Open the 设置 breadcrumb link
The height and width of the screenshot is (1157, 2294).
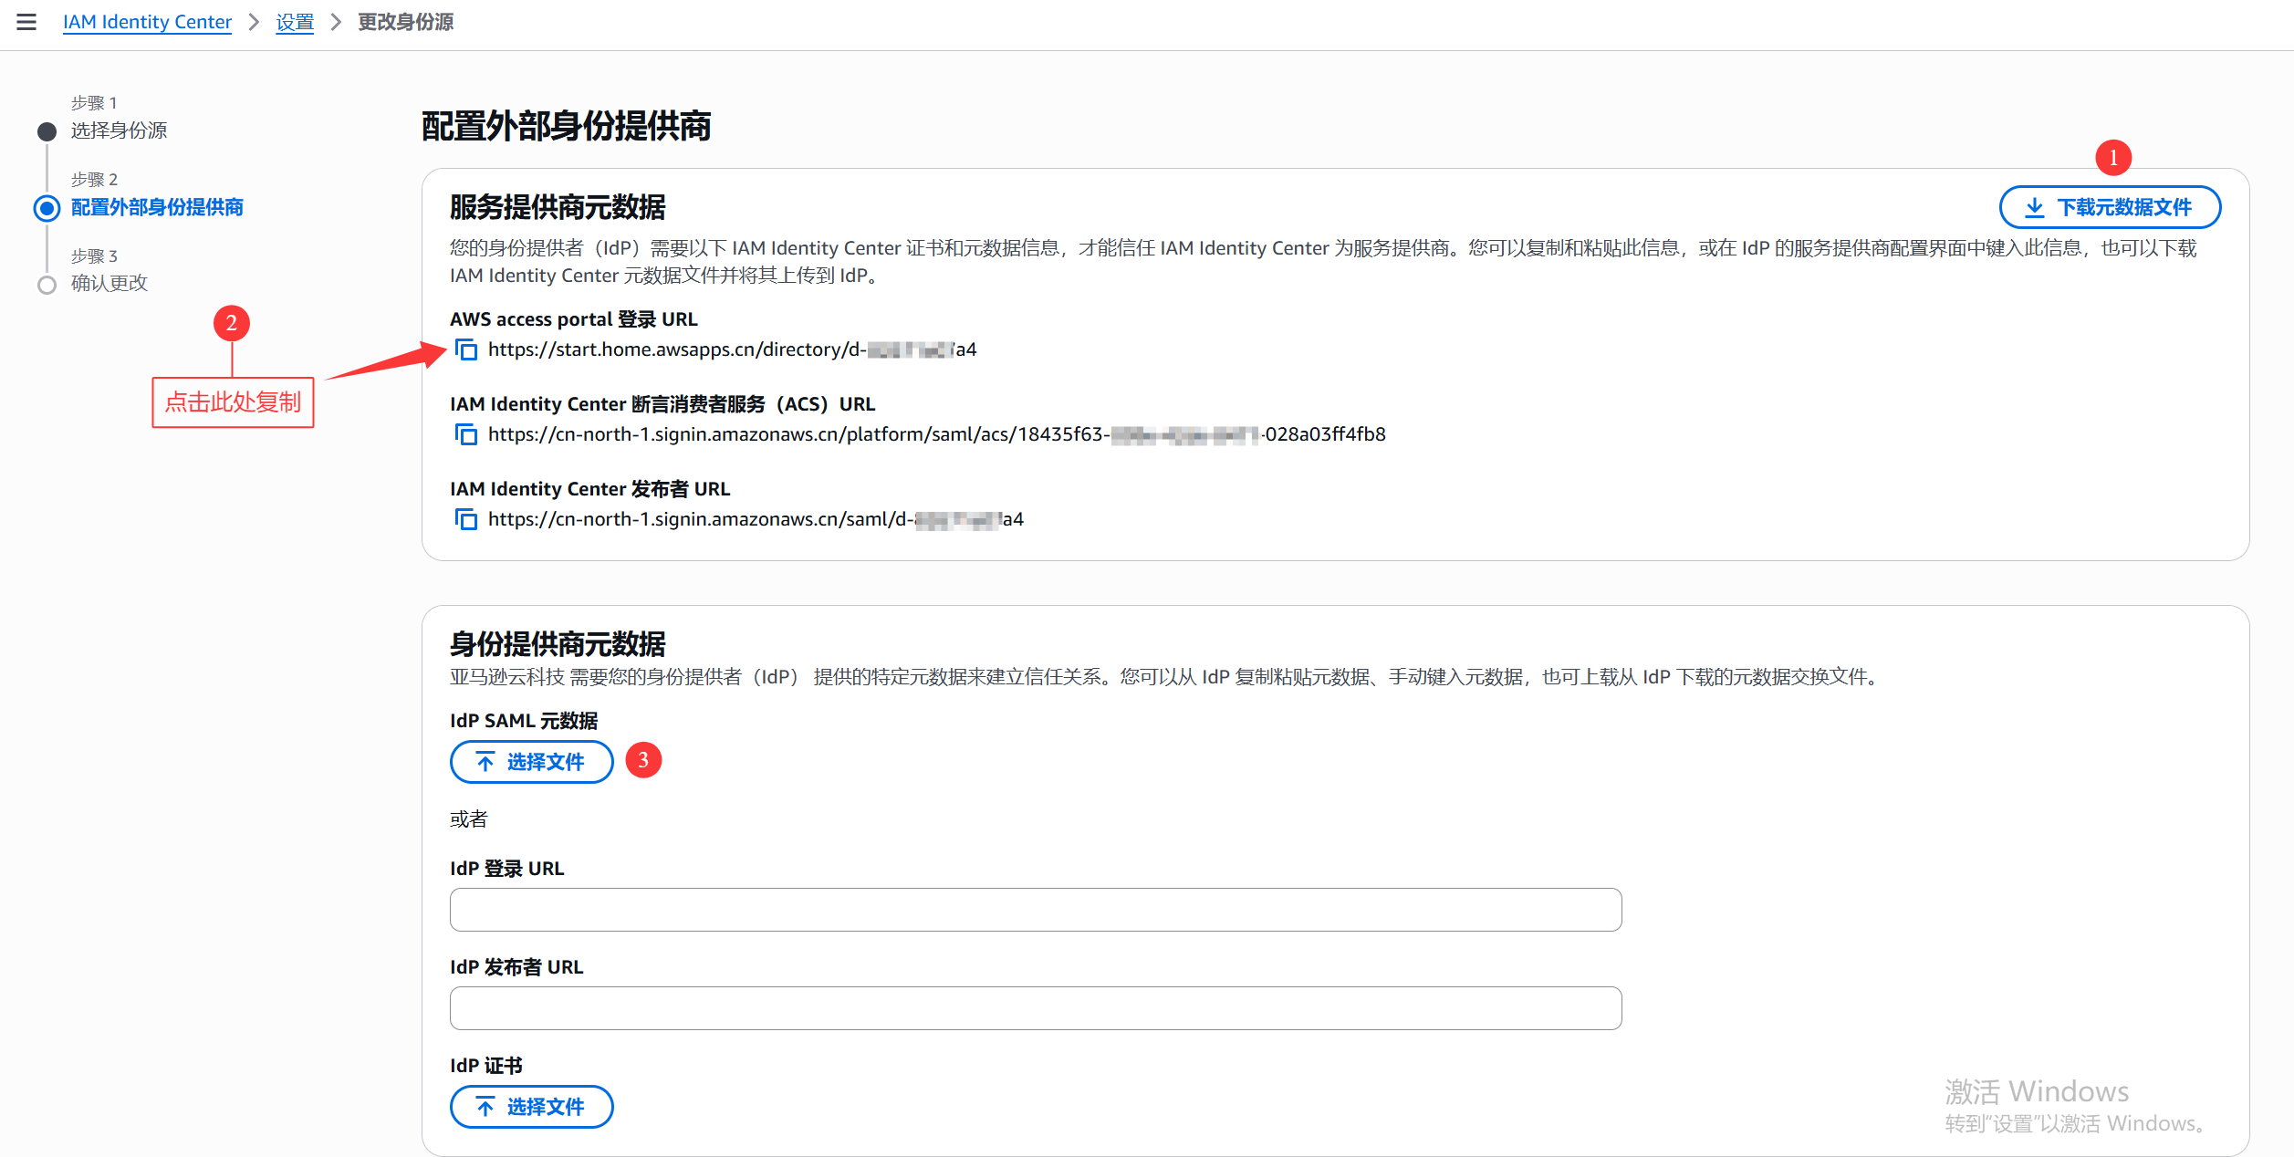click(x=295, y=22)
